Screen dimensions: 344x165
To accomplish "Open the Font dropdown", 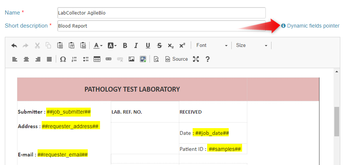I will [x=212, y=45].
